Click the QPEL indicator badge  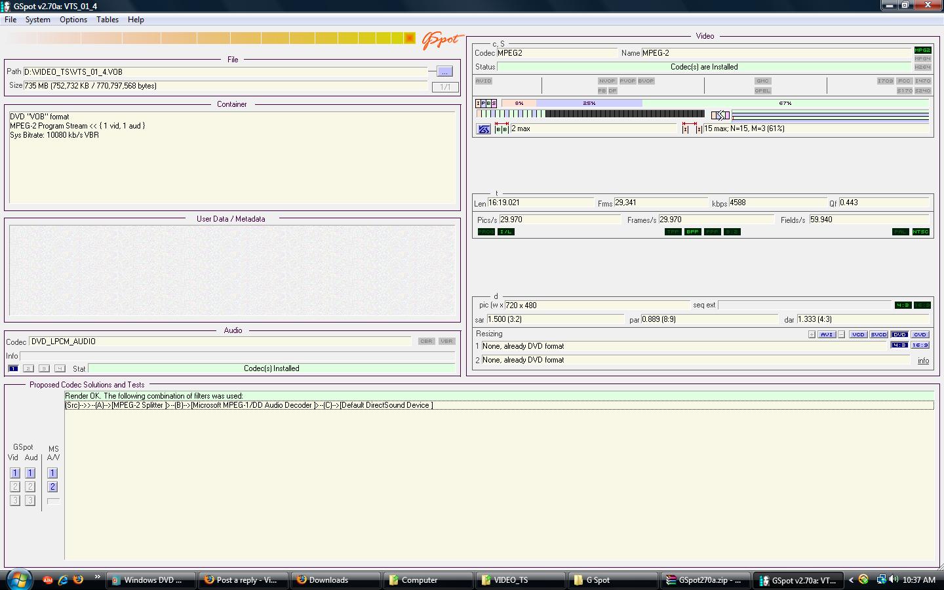coord(762,90)
